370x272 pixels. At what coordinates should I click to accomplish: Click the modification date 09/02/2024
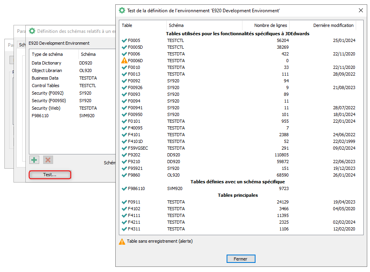coord(344,148)
